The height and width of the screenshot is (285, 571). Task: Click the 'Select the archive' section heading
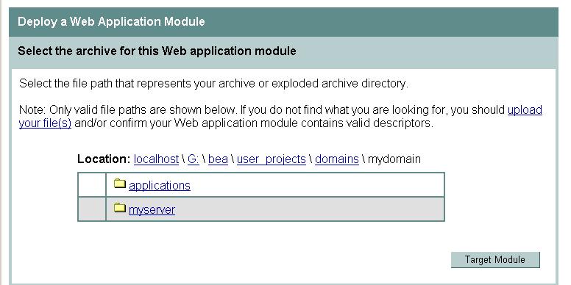click(x=157, y=51)
